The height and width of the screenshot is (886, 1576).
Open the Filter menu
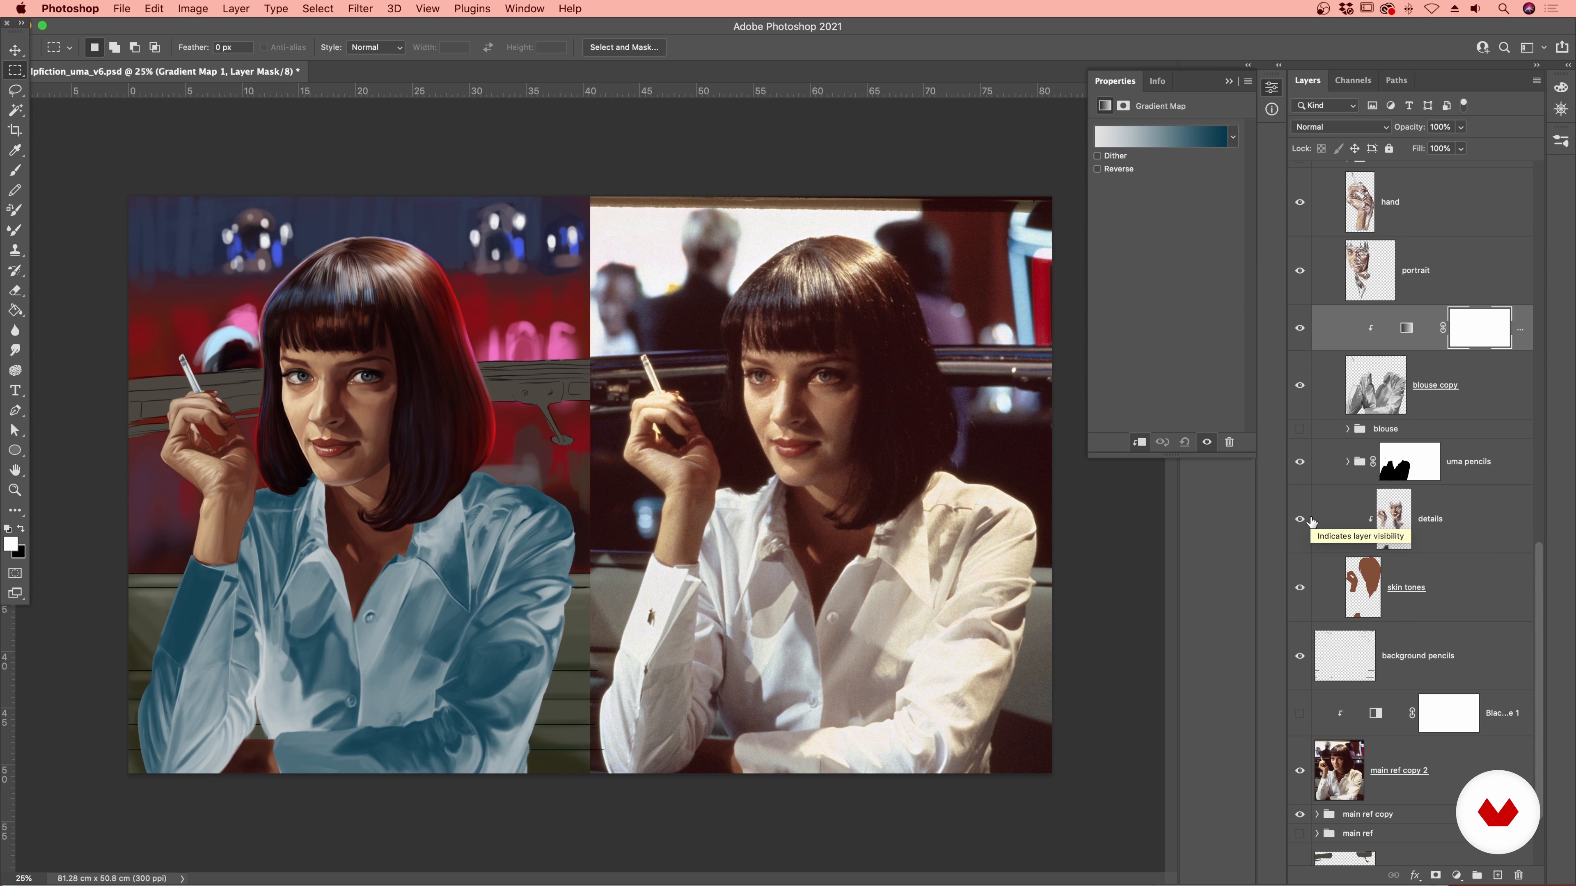pyautogui.click(x=360, y=9)
